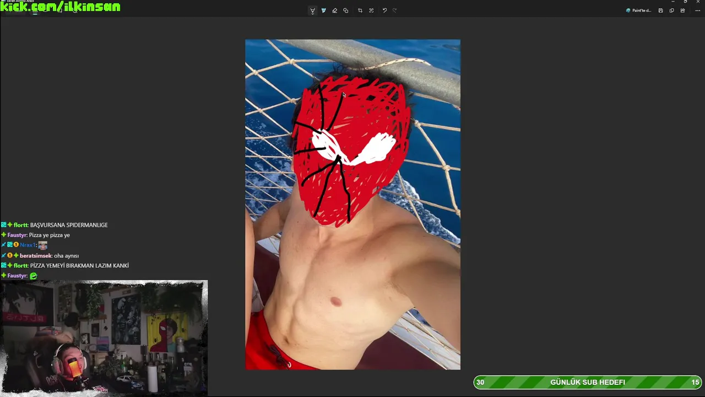This screenshot has width=705, height=397.
Task: Open image in Paint button
Action: (639, 10)
